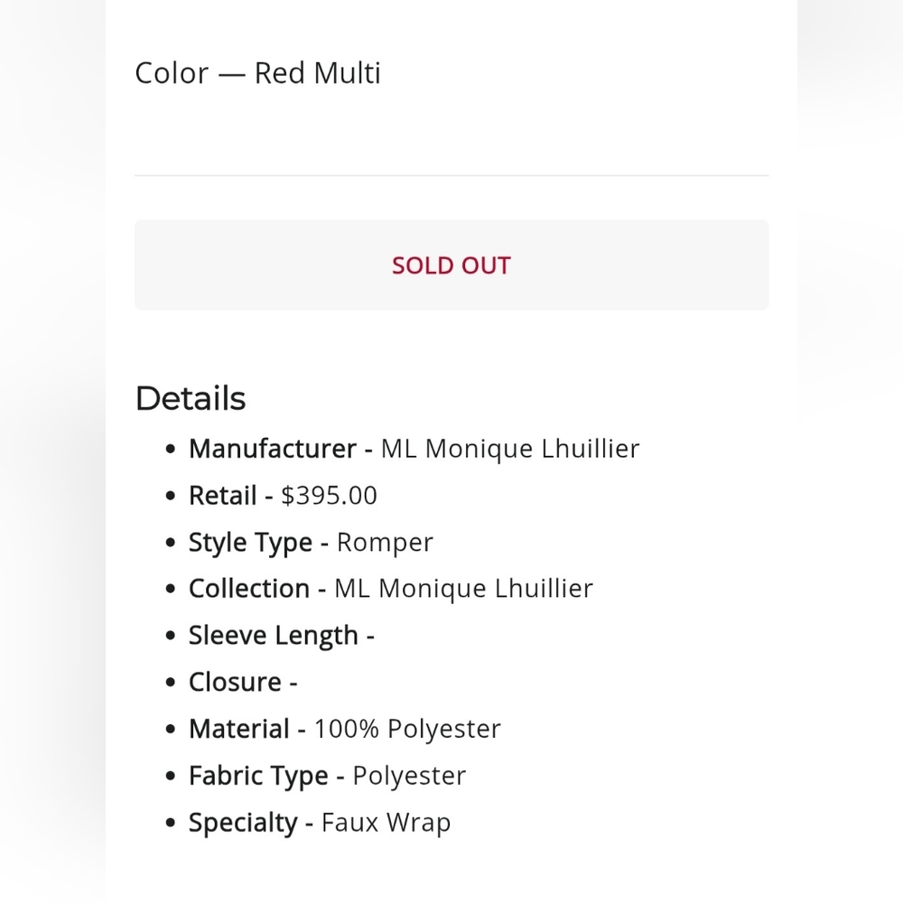The image size is (903, 903).
Task: Click the divider line below Color
Action: tap(451, 175)
